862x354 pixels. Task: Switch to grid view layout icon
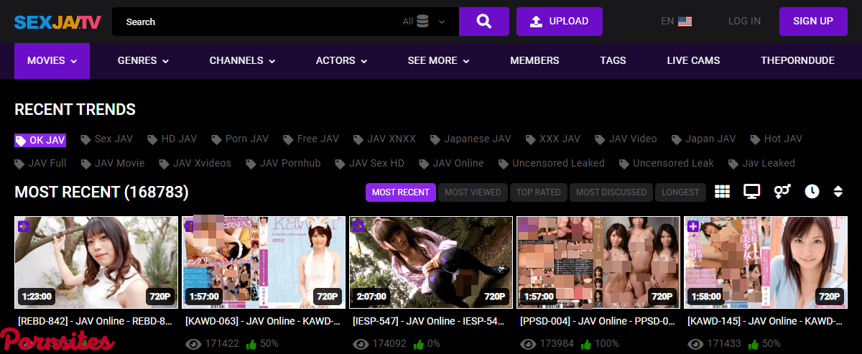coord(722,192)
